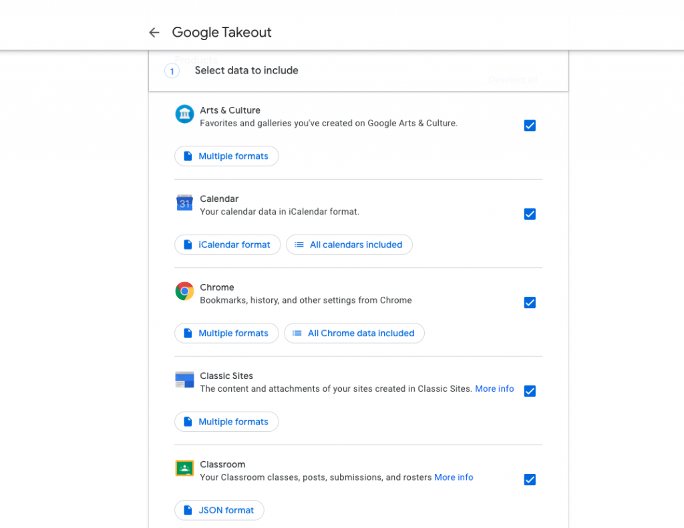The image size is (684, 528).
Task: Open More info link for Classroom
Action: tap(454, 477)
